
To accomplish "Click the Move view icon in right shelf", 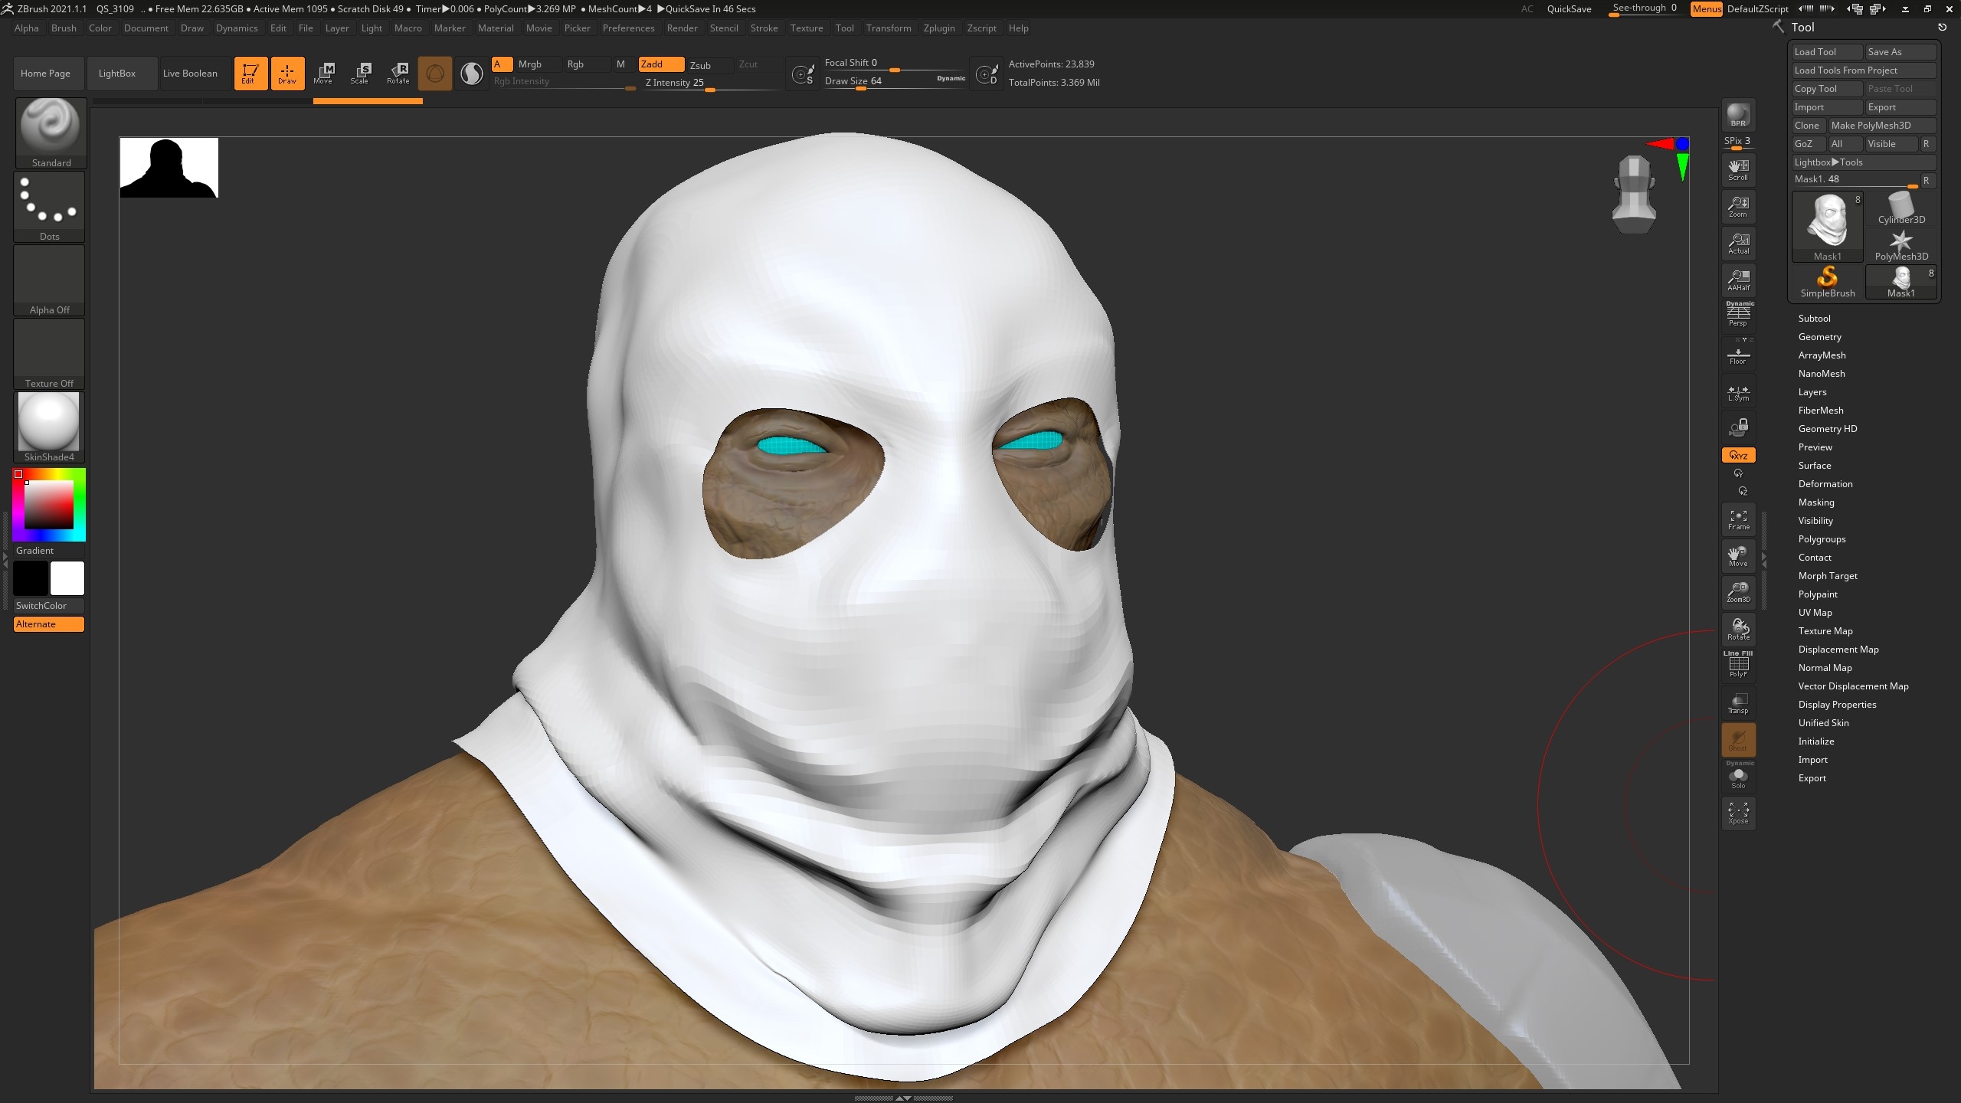I will click(1739, 556).
